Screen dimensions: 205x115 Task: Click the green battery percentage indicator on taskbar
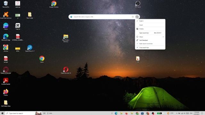click(159, 113)
